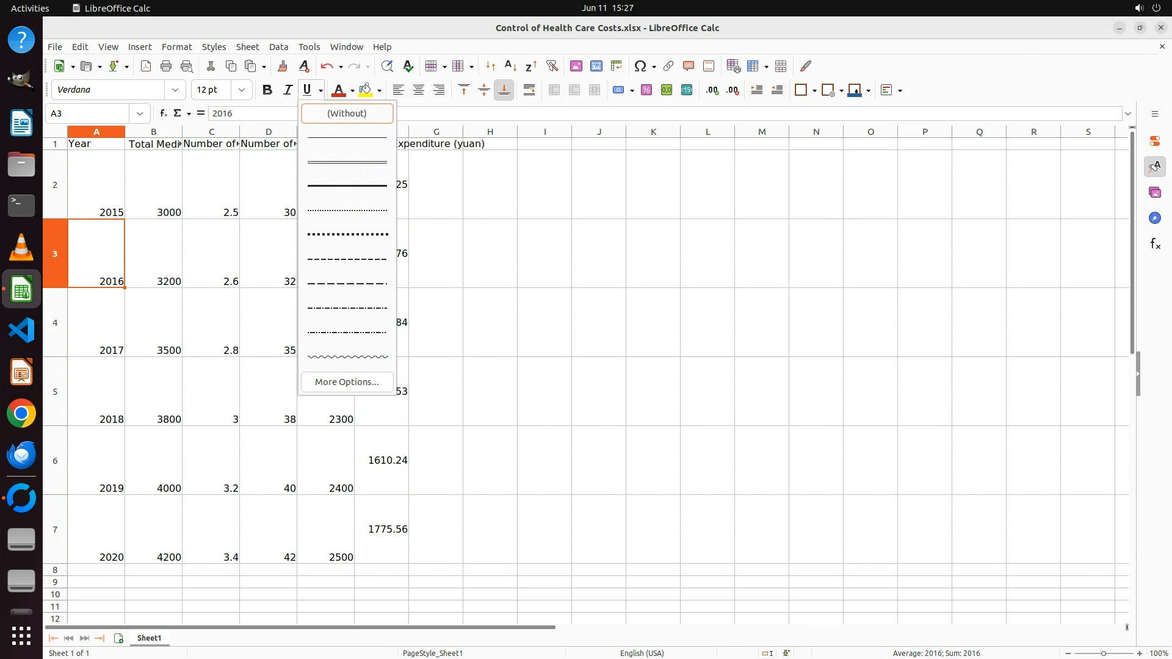This screenshot has height=659, width=1172.
Task: Open the sidebar Functions panel
Action: [x=1155, y=244]
